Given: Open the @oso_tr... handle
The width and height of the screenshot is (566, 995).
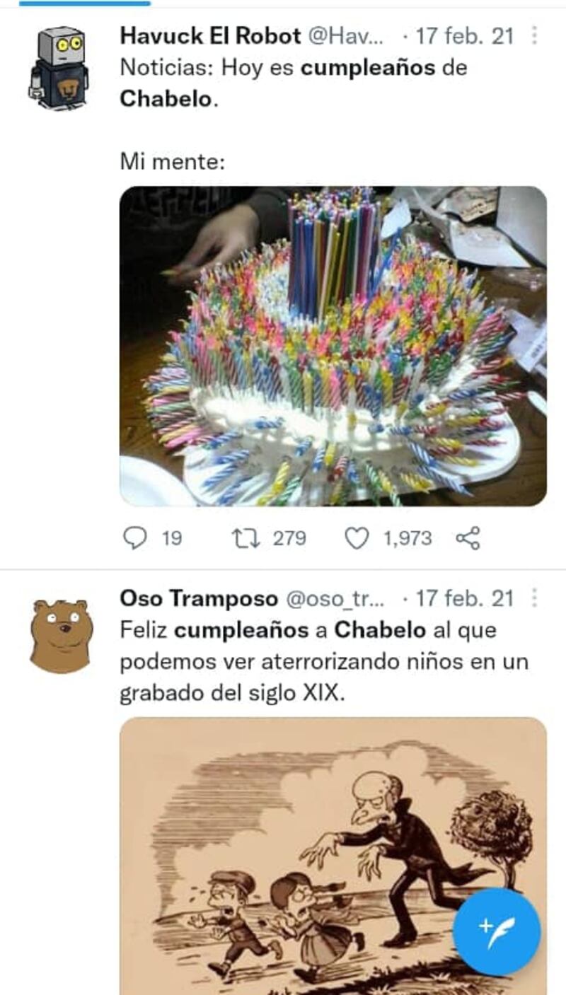Looking at the screenshot, I should tap(336, 600).
